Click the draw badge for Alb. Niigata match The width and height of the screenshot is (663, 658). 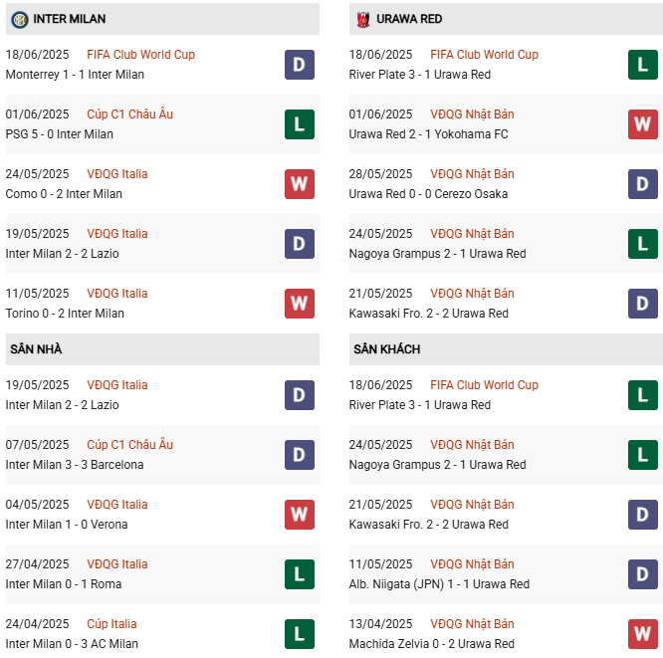coord(642,574)
